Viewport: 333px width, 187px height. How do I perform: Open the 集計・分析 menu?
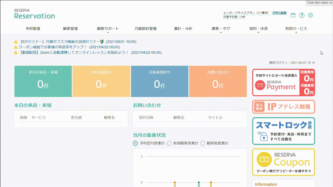pyautogui.click(x=183, y=29)
